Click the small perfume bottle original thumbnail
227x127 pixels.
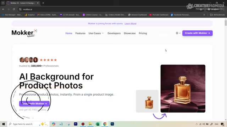(147, 101)
